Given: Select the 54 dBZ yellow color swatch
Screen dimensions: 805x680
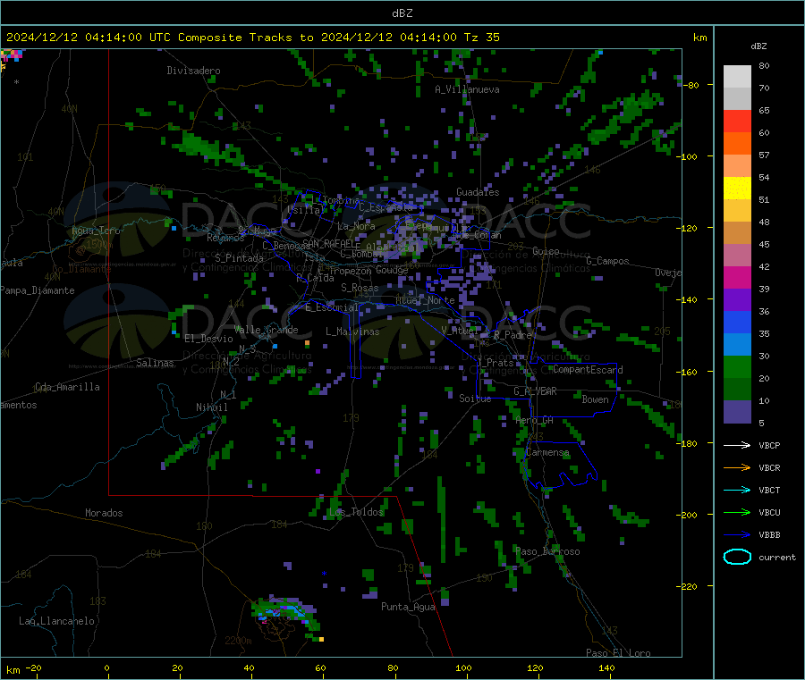Looking at the screenshot, I should [x=737, y=189].
